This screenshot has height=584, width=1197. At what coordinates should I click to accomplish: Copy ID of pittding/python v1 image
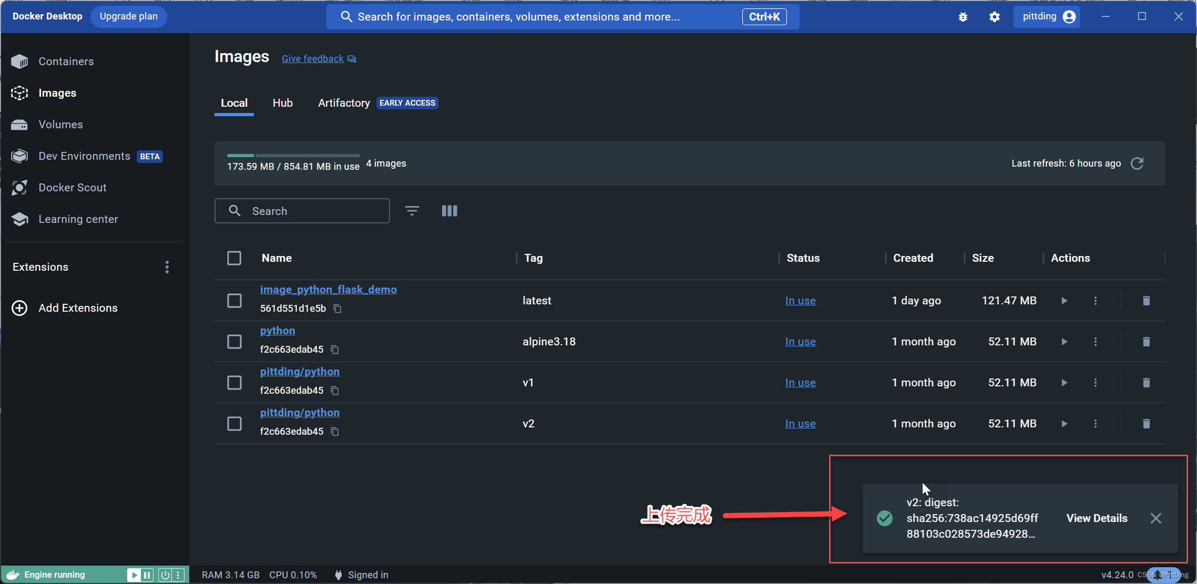click(335, 391)
